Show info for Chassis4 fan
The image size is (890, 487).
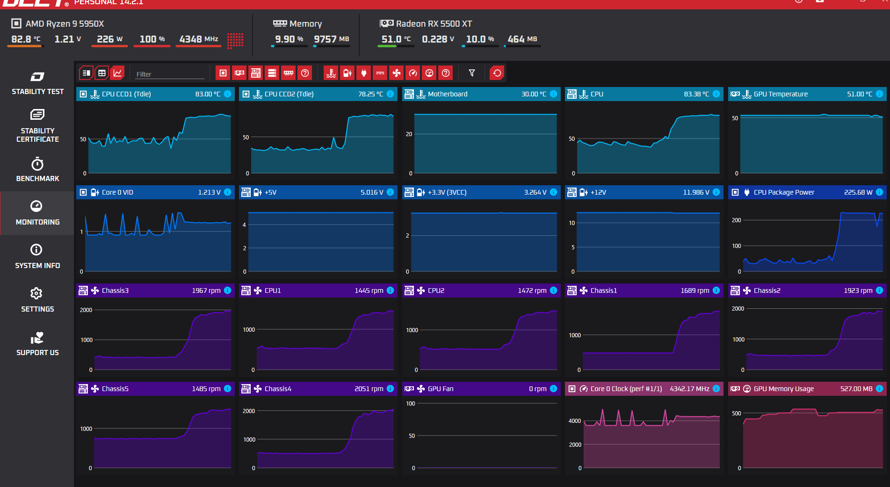coord(390,389)
